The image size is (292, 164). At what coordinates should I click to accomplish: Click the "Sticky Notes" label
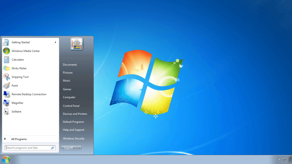point(19,68)
